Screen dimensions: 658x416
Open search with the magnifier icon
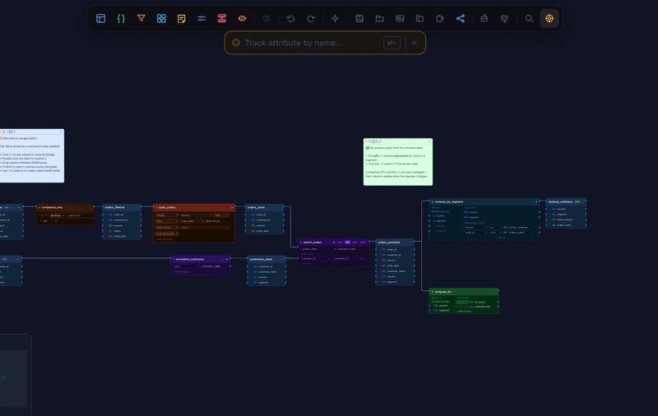tap(529, 18)
